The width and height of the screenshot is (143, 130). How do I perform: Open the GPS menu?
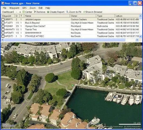(24, 8)
